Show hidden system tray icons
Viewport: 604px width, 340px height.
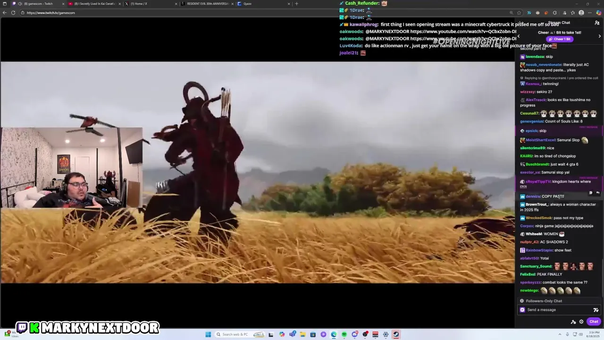560,334
